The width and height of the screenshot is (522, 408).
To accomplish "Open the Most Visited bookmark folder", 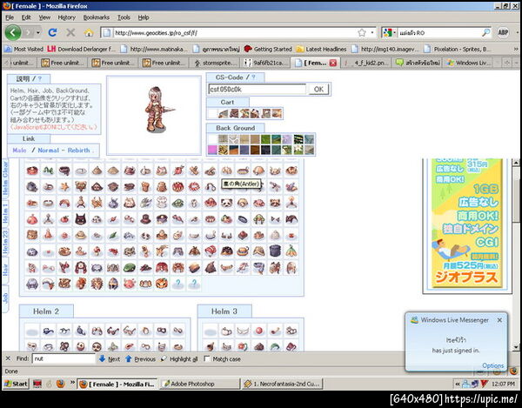I will pyautogui.click(x=24, y=49).
